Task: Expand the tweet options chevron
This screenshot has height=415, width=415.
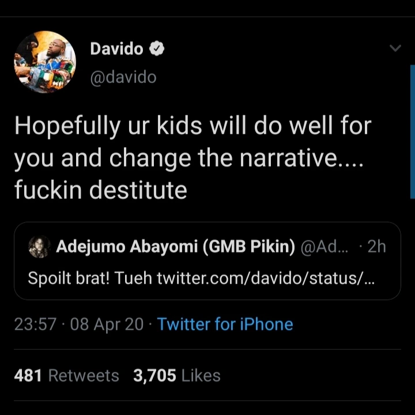Action: [395, 48]
